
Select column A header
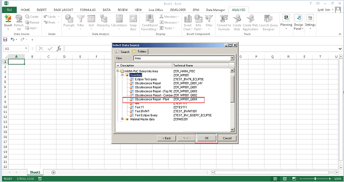click(x=16, y=56)
